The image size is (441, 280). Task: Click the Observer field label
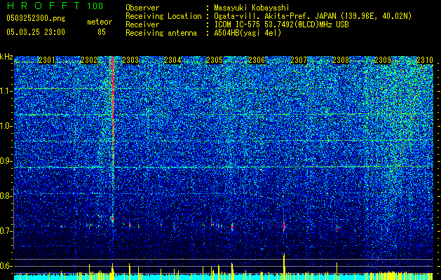click(x=142, y=8)
